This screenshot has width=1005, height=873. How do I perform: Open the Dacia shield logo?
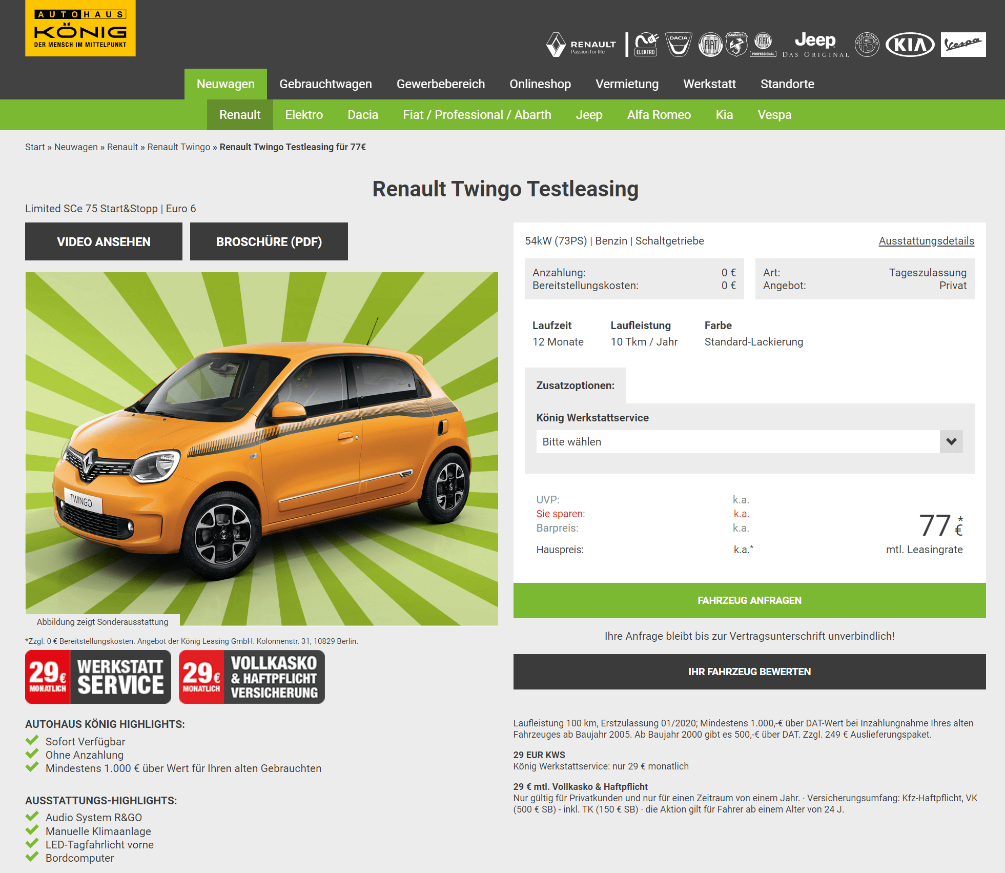679,45
